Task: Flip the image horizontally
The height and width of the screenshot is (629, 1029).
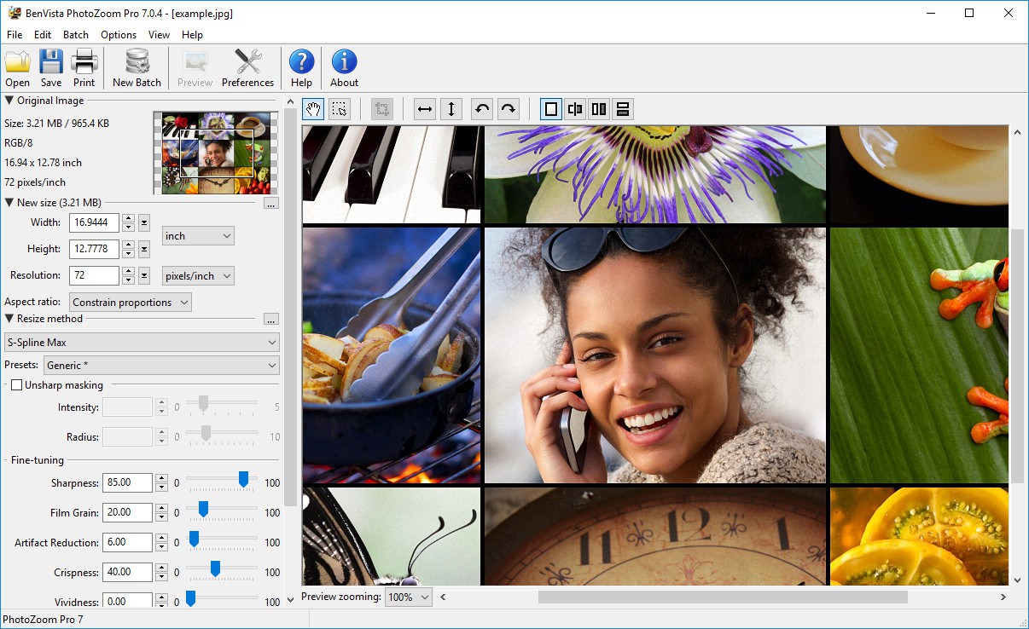Action: coord(425,109)
